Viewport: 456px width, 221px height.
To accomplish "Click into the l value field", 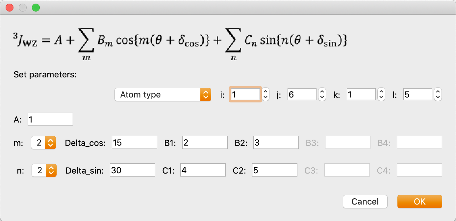I will [417, 95].
